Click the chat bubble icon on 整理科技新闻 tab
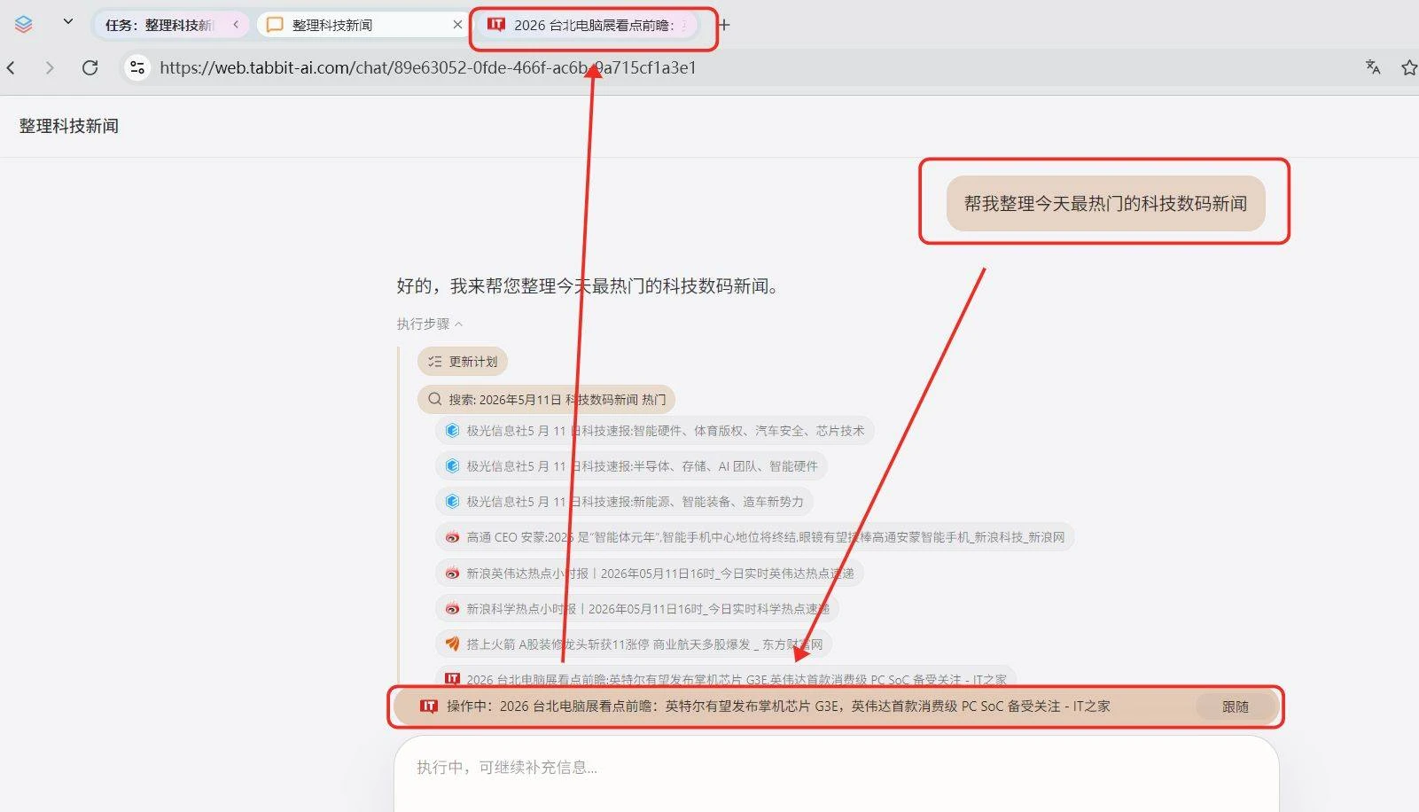 click(x=275, y=25)
